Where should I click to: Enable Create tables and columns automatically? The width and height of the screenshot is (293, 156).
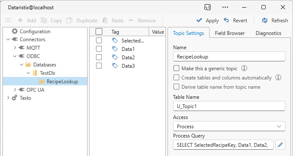coord(176,77)
